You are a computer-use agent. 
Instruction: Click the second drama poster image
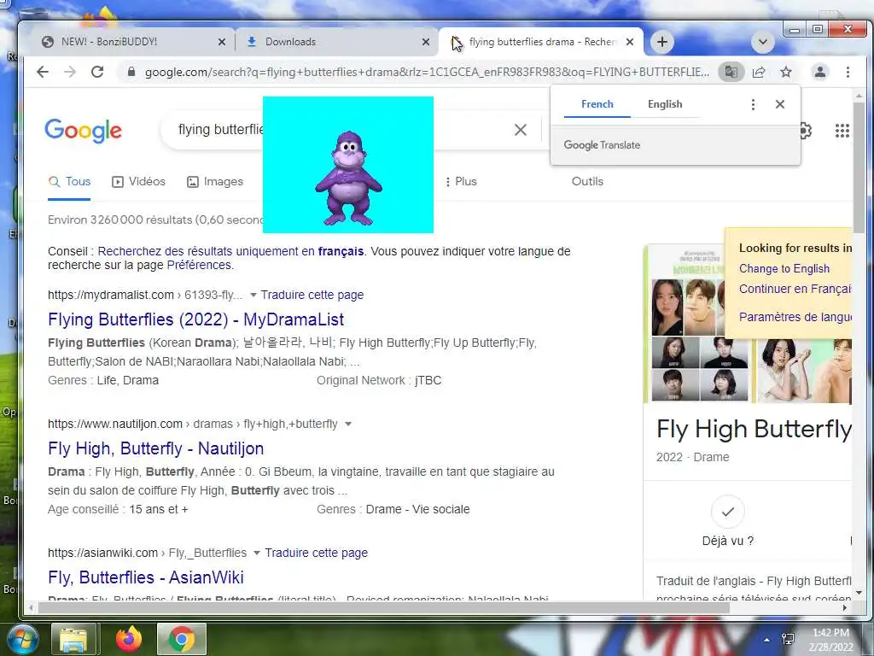click(804, 371)
